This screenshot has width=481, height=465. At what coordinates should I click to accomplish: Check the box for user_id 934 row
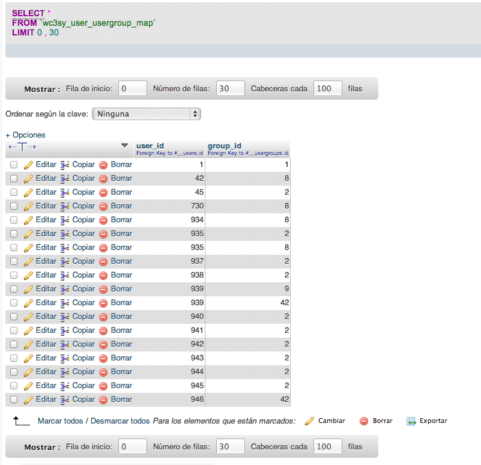pos(14,220)
